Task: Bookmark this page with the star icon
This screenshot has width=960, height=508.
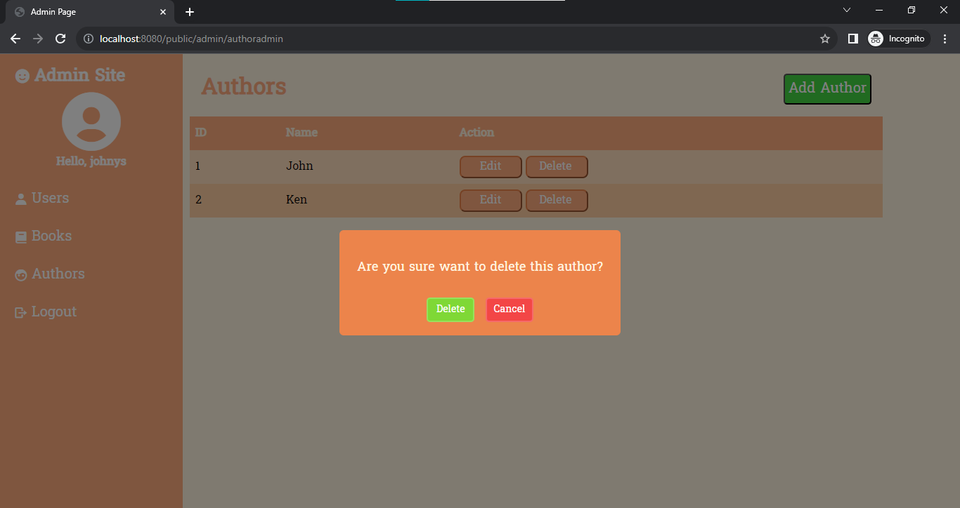Action: click(x=825, y=39)
